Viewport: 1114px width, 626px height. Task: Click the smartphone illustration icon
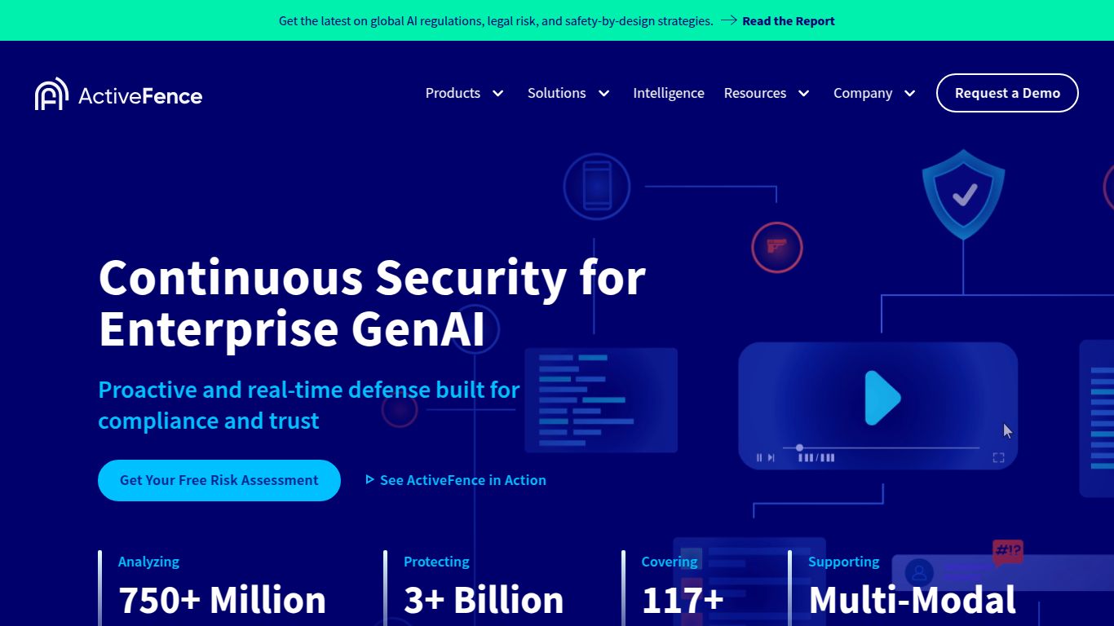coord(596,186)
